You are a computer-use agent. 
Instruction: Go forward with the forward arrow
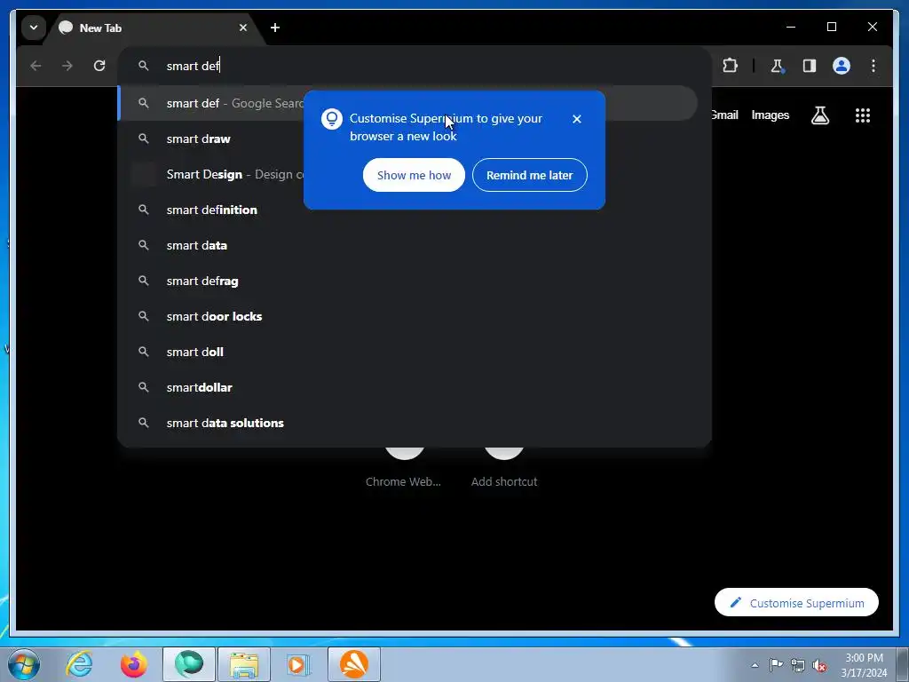tap(67, 66)
